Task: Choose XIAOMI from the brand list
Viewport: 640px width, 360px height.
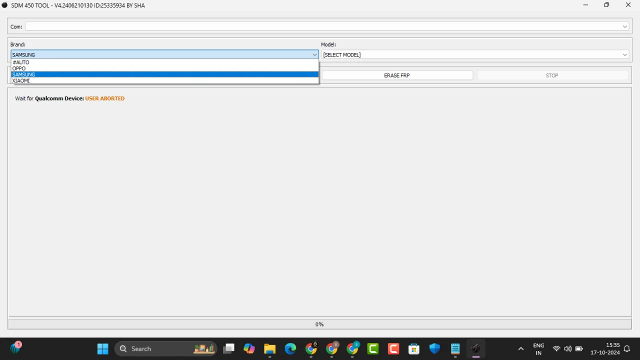Action: [164, 80]
